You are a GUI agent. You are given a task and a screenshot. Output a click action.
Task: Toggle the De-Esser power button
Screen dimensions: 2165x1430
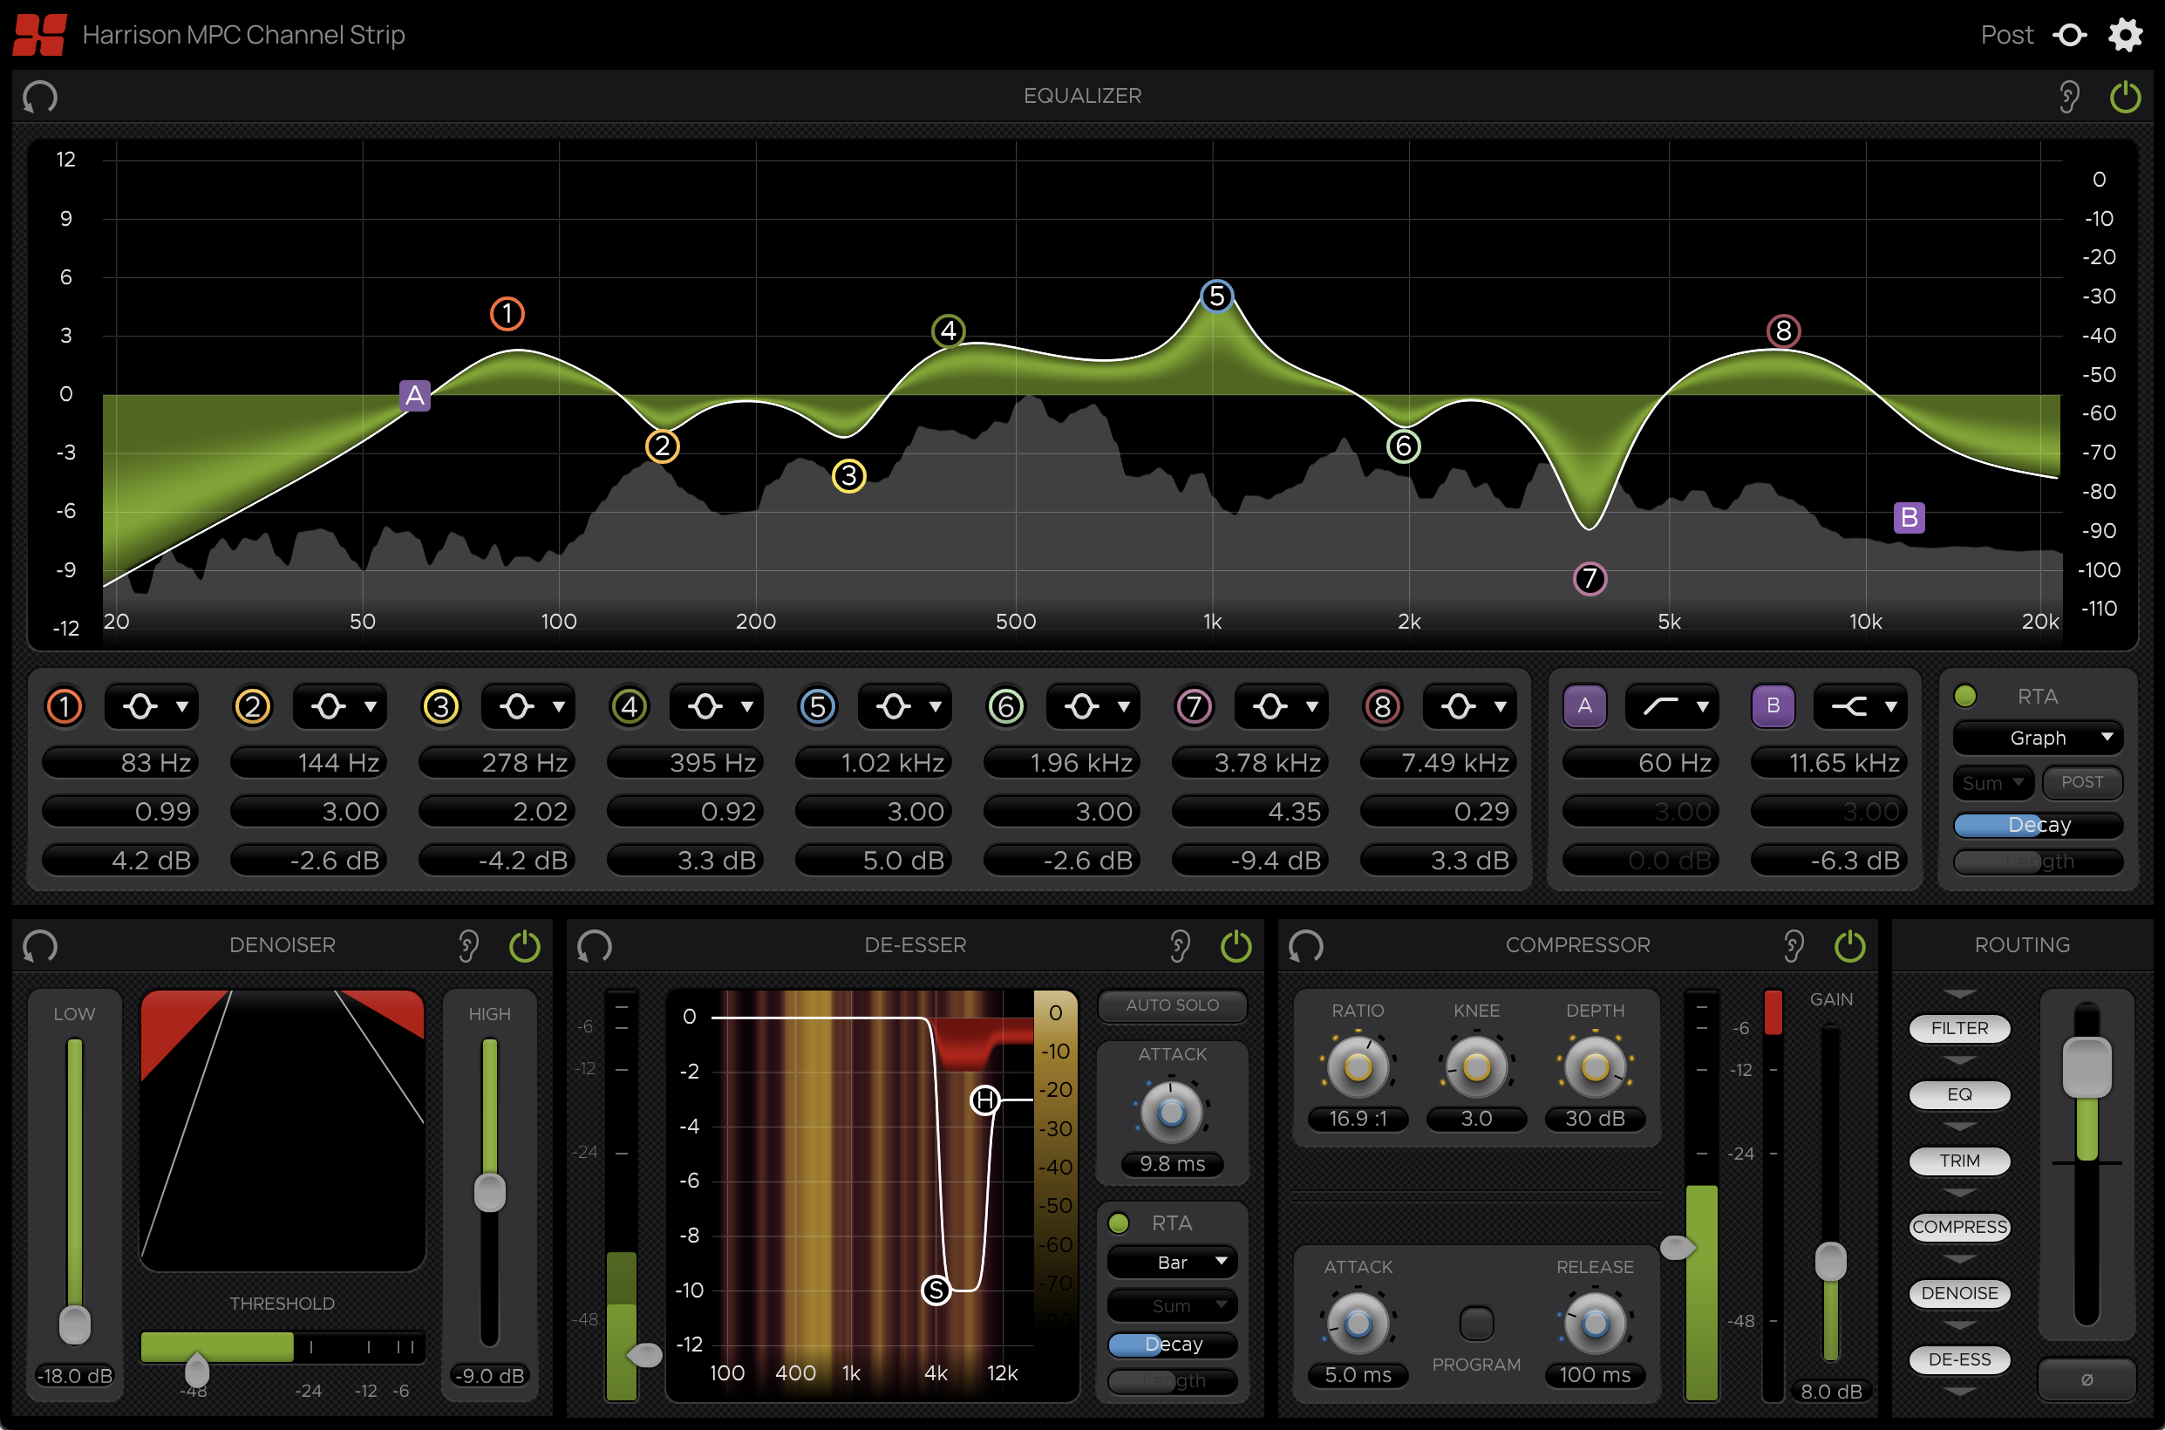click(x=1236, y=946)
